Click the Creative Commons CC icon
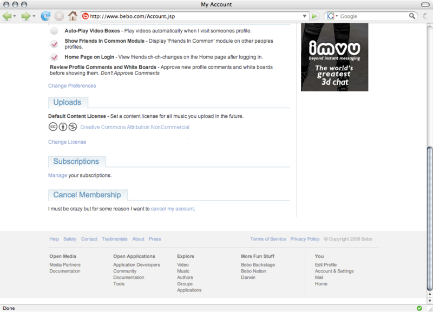The width and height of the screenshot is (433, 312). 53,127
